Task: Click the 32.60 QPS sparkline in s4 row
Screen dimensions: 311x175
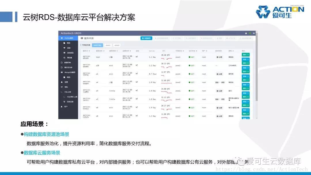Action: tap(166, 83)
